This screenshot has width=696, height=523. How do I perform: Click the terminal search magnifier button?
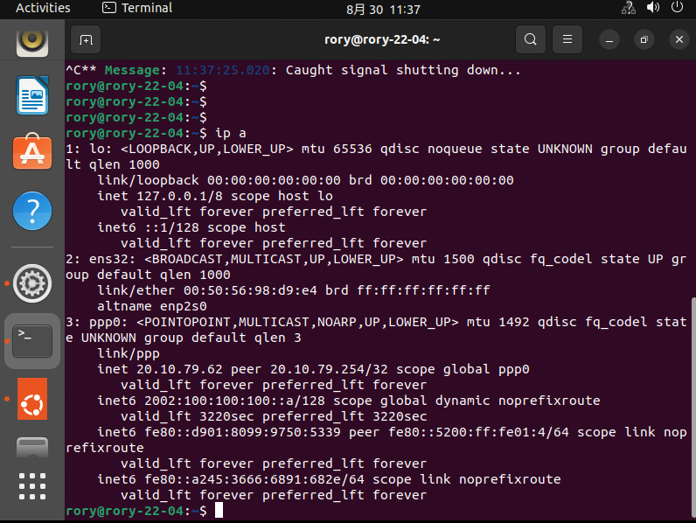click(x=530, y=39)
